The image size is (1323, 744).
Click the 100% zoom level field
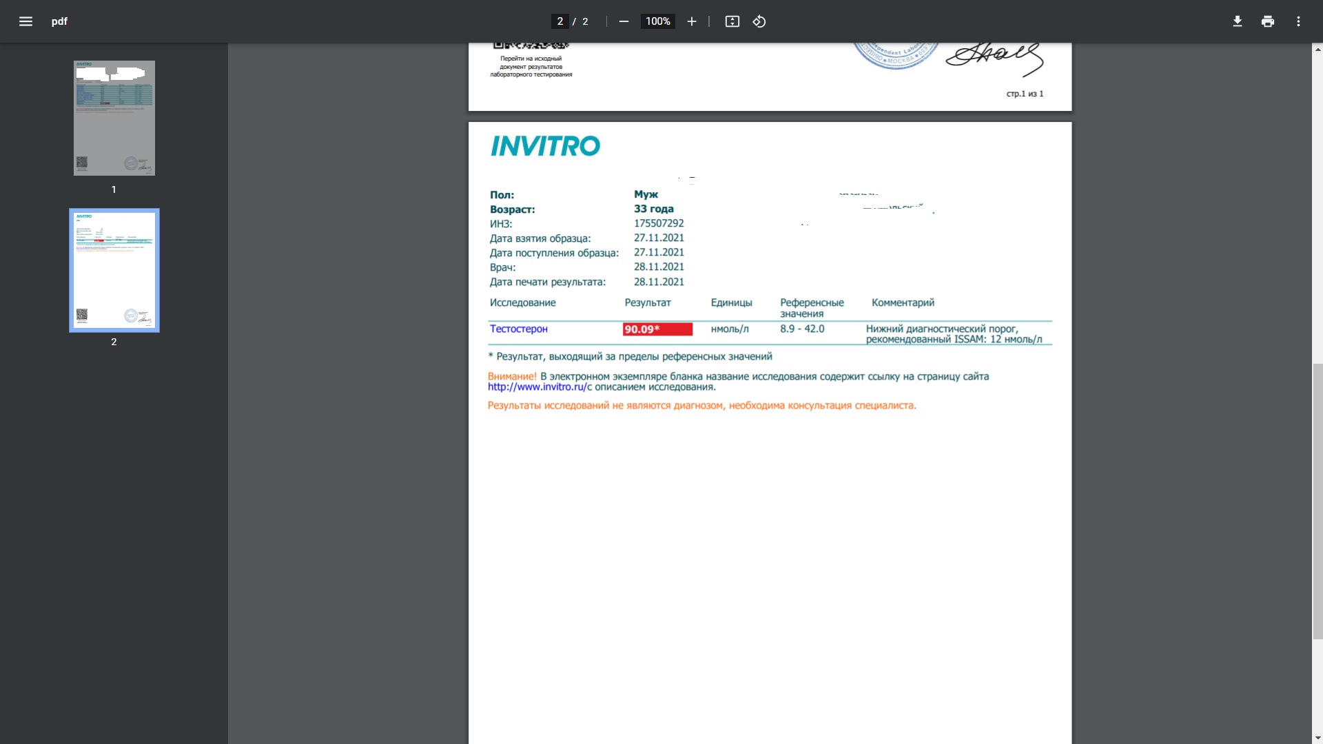[657, 21]
